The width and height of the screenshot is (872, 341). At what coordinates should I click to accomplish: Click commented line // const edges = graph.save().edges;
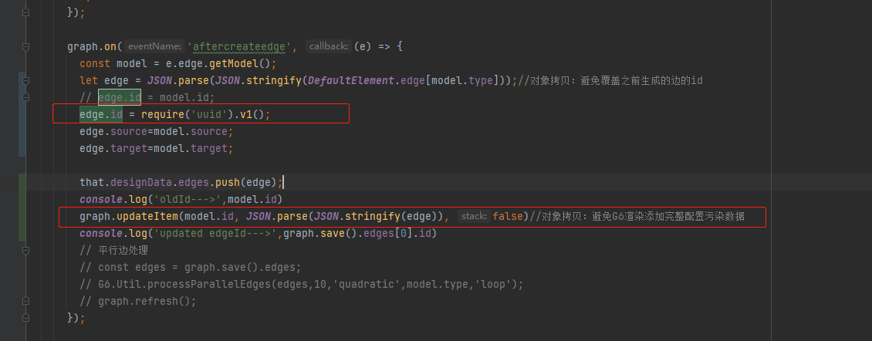click(x=190, y=267)
